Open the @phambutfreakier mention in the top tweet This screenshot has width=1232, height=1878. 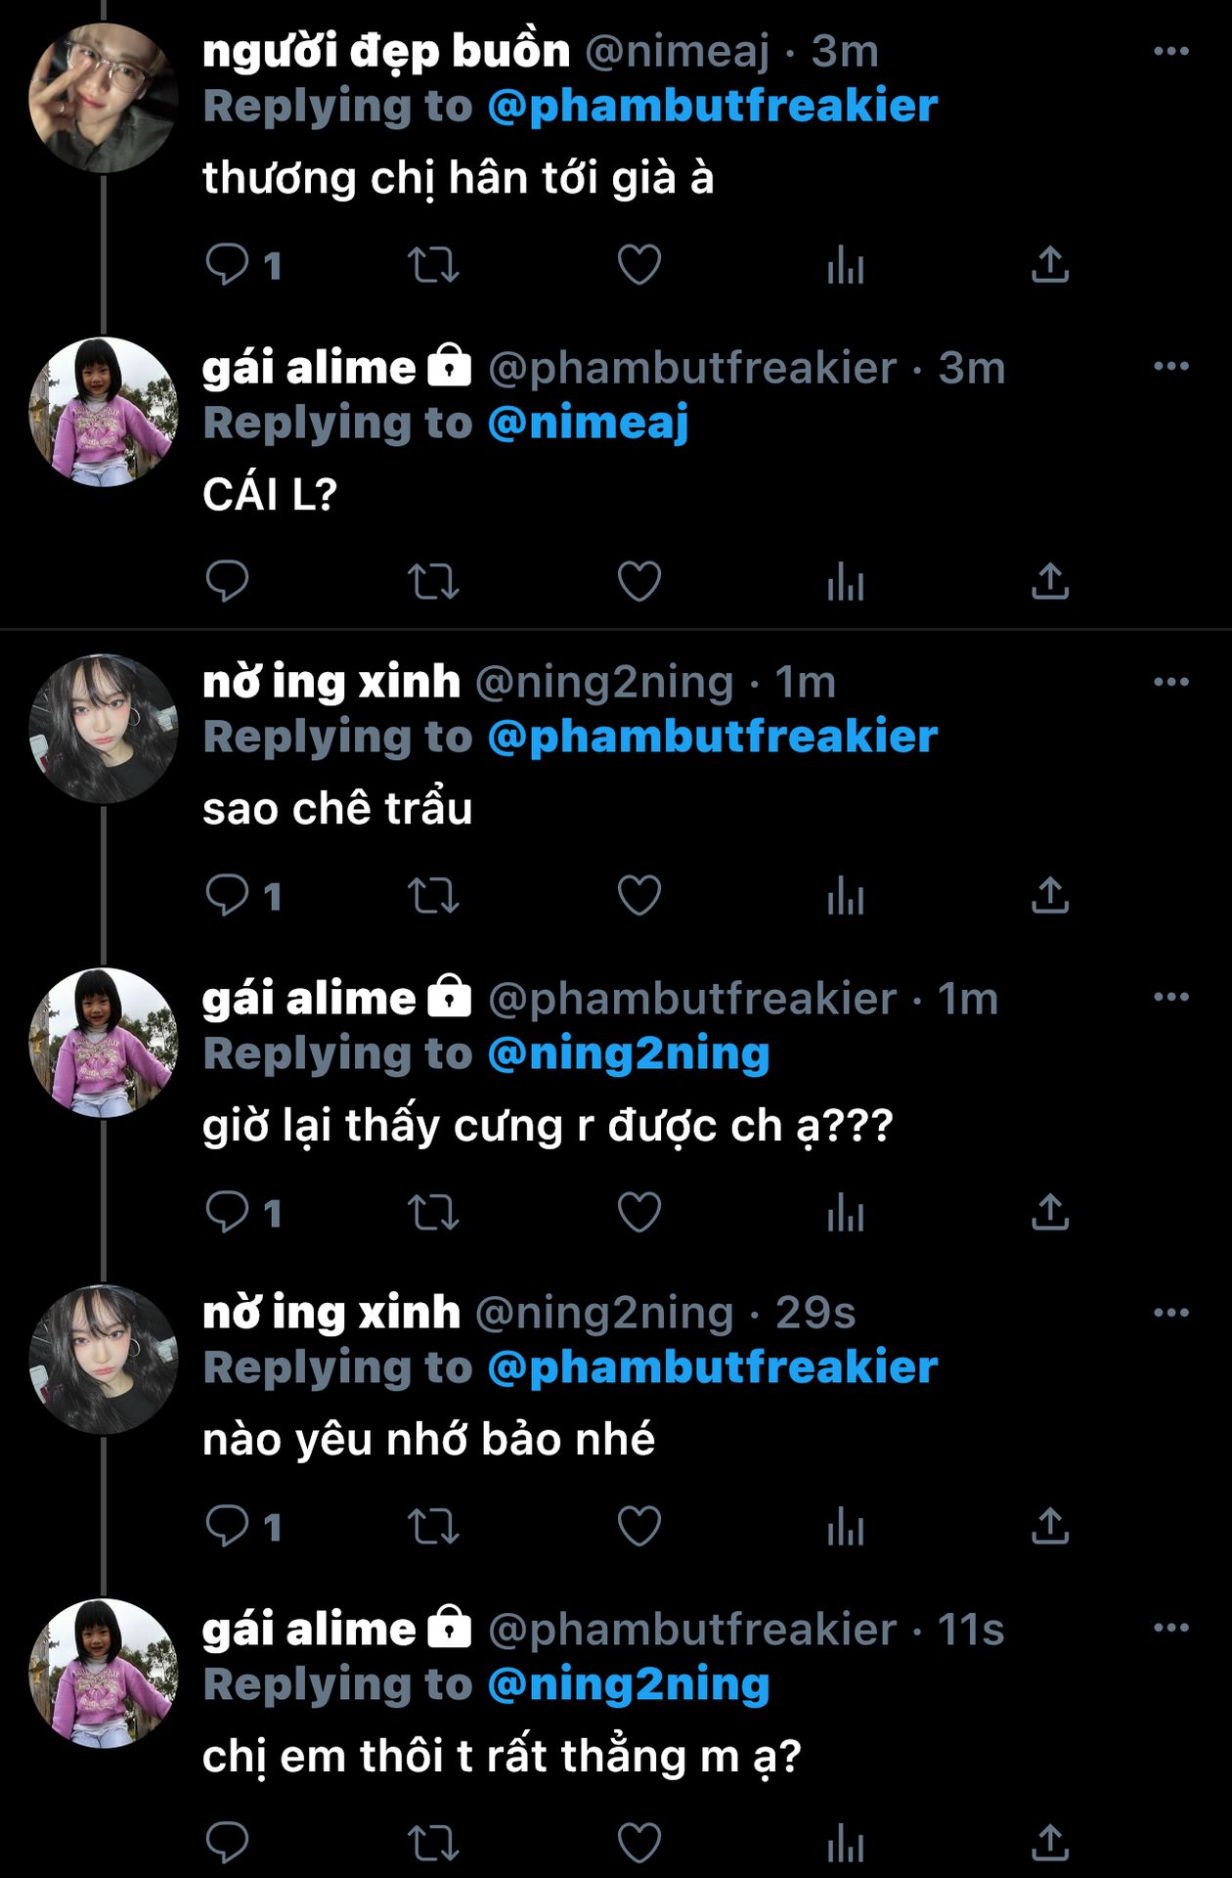point(713,107)
